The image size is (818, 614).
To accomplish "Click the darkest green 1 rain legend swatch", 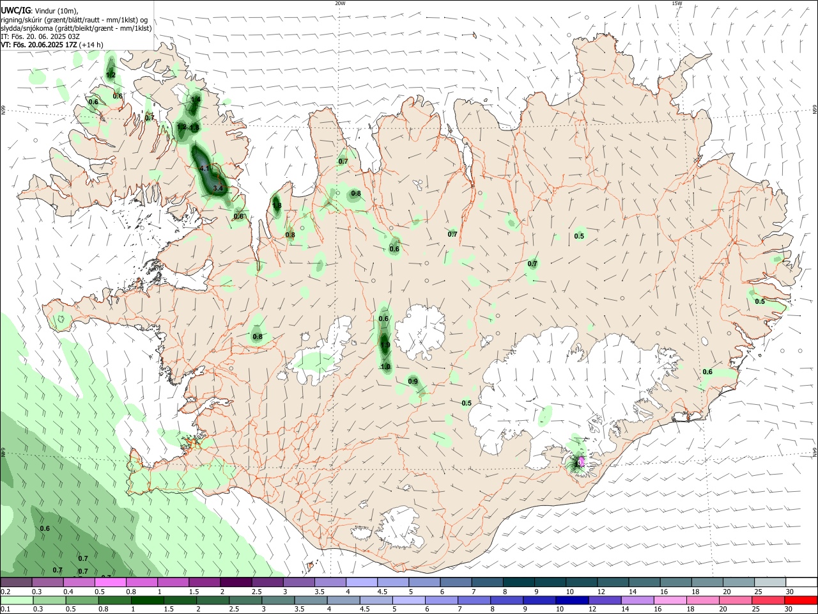I will point(147,600).
